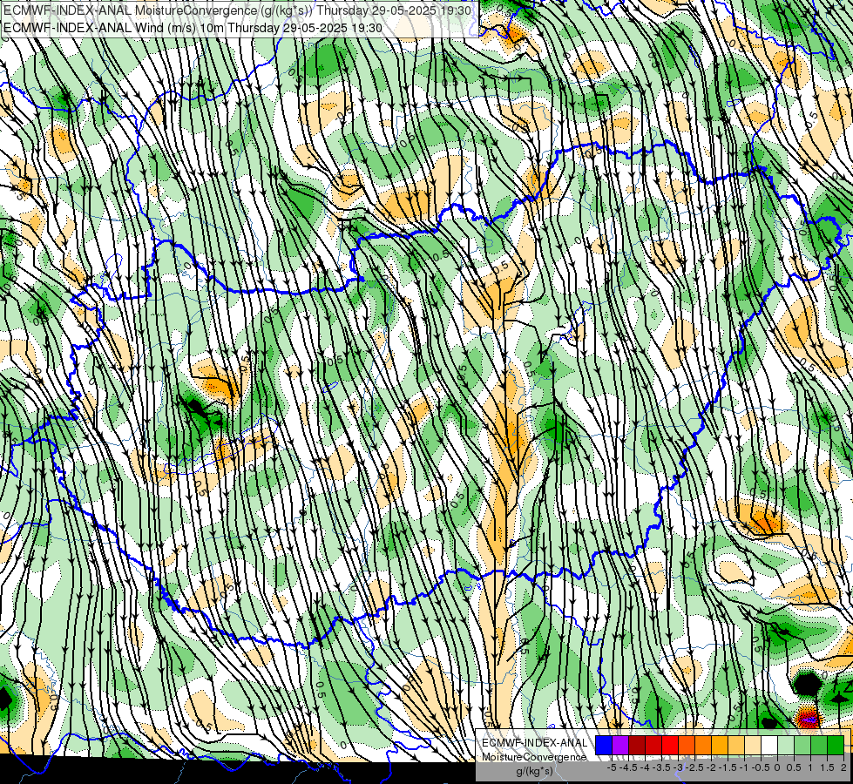
Task: Click the palest orange legend swatch
Action: pyautogui.click(x=753, y=746)
